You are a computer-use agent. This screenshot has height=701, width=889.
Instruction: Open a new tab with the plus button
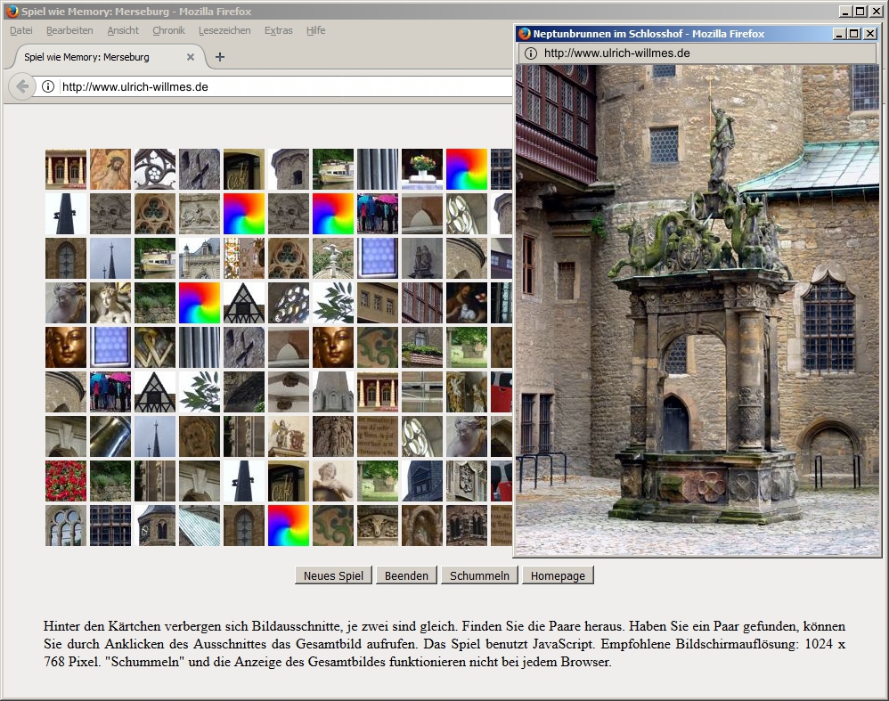point(220,57)
